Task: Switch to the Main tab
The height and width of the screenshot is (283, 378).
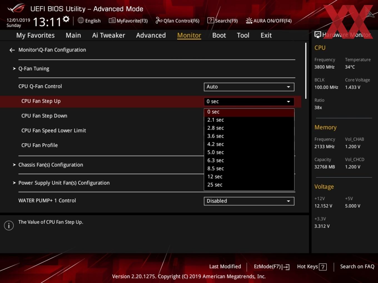Action: [73, 35]
